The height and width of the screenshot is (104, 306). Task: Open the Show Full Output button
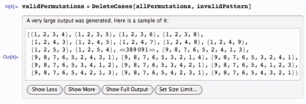pos(127,89)
